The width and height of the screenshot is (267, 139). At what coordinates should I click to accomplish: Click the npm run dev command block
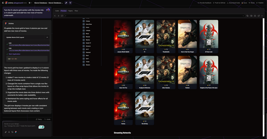pyautogui.click(x=27, y=59)
